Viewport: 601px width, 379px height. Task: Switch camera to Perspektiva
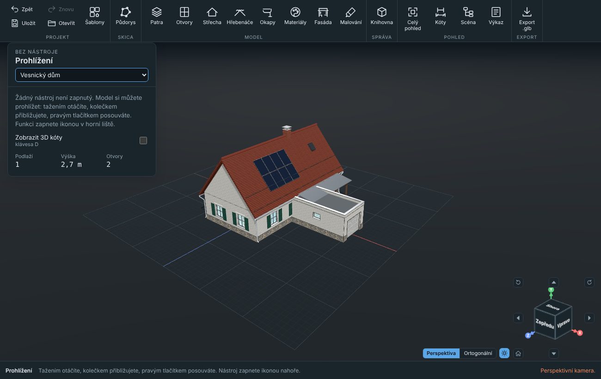pyautogui.click(x=441, y=354)
